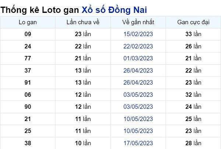Open the 03/05/2023 link in row 06
221x149 pixels.
coord(138,95)
